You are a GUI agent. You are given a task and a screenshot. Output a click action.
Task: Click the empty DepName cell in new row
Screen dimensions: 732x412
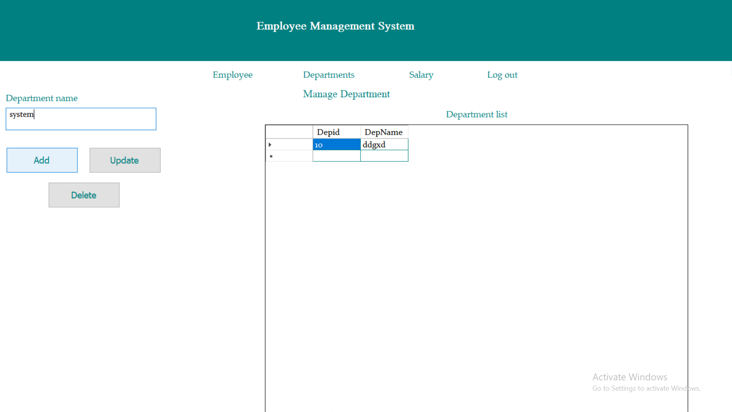pyautogui.click(x=384, y=156)
